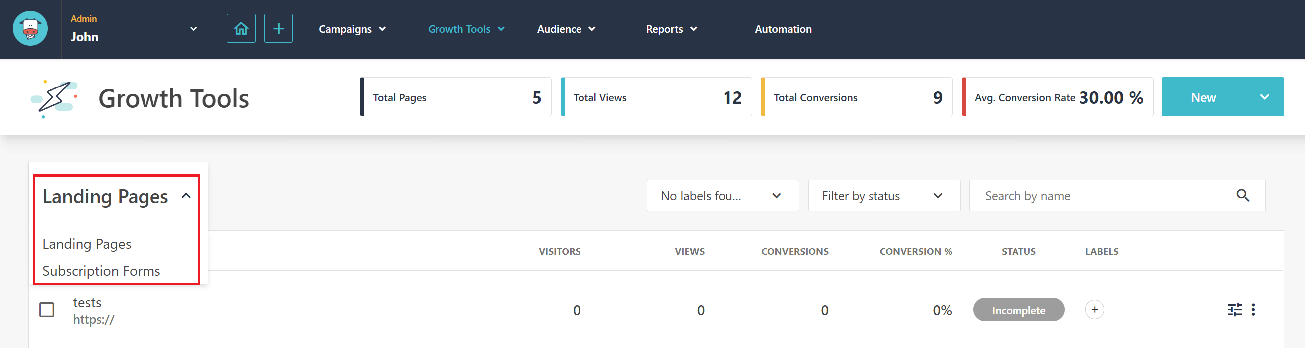The height and width of the screenshot is (348, 1305).
Task: Click the Growth Tools page heading
Action: pos(173,98)
